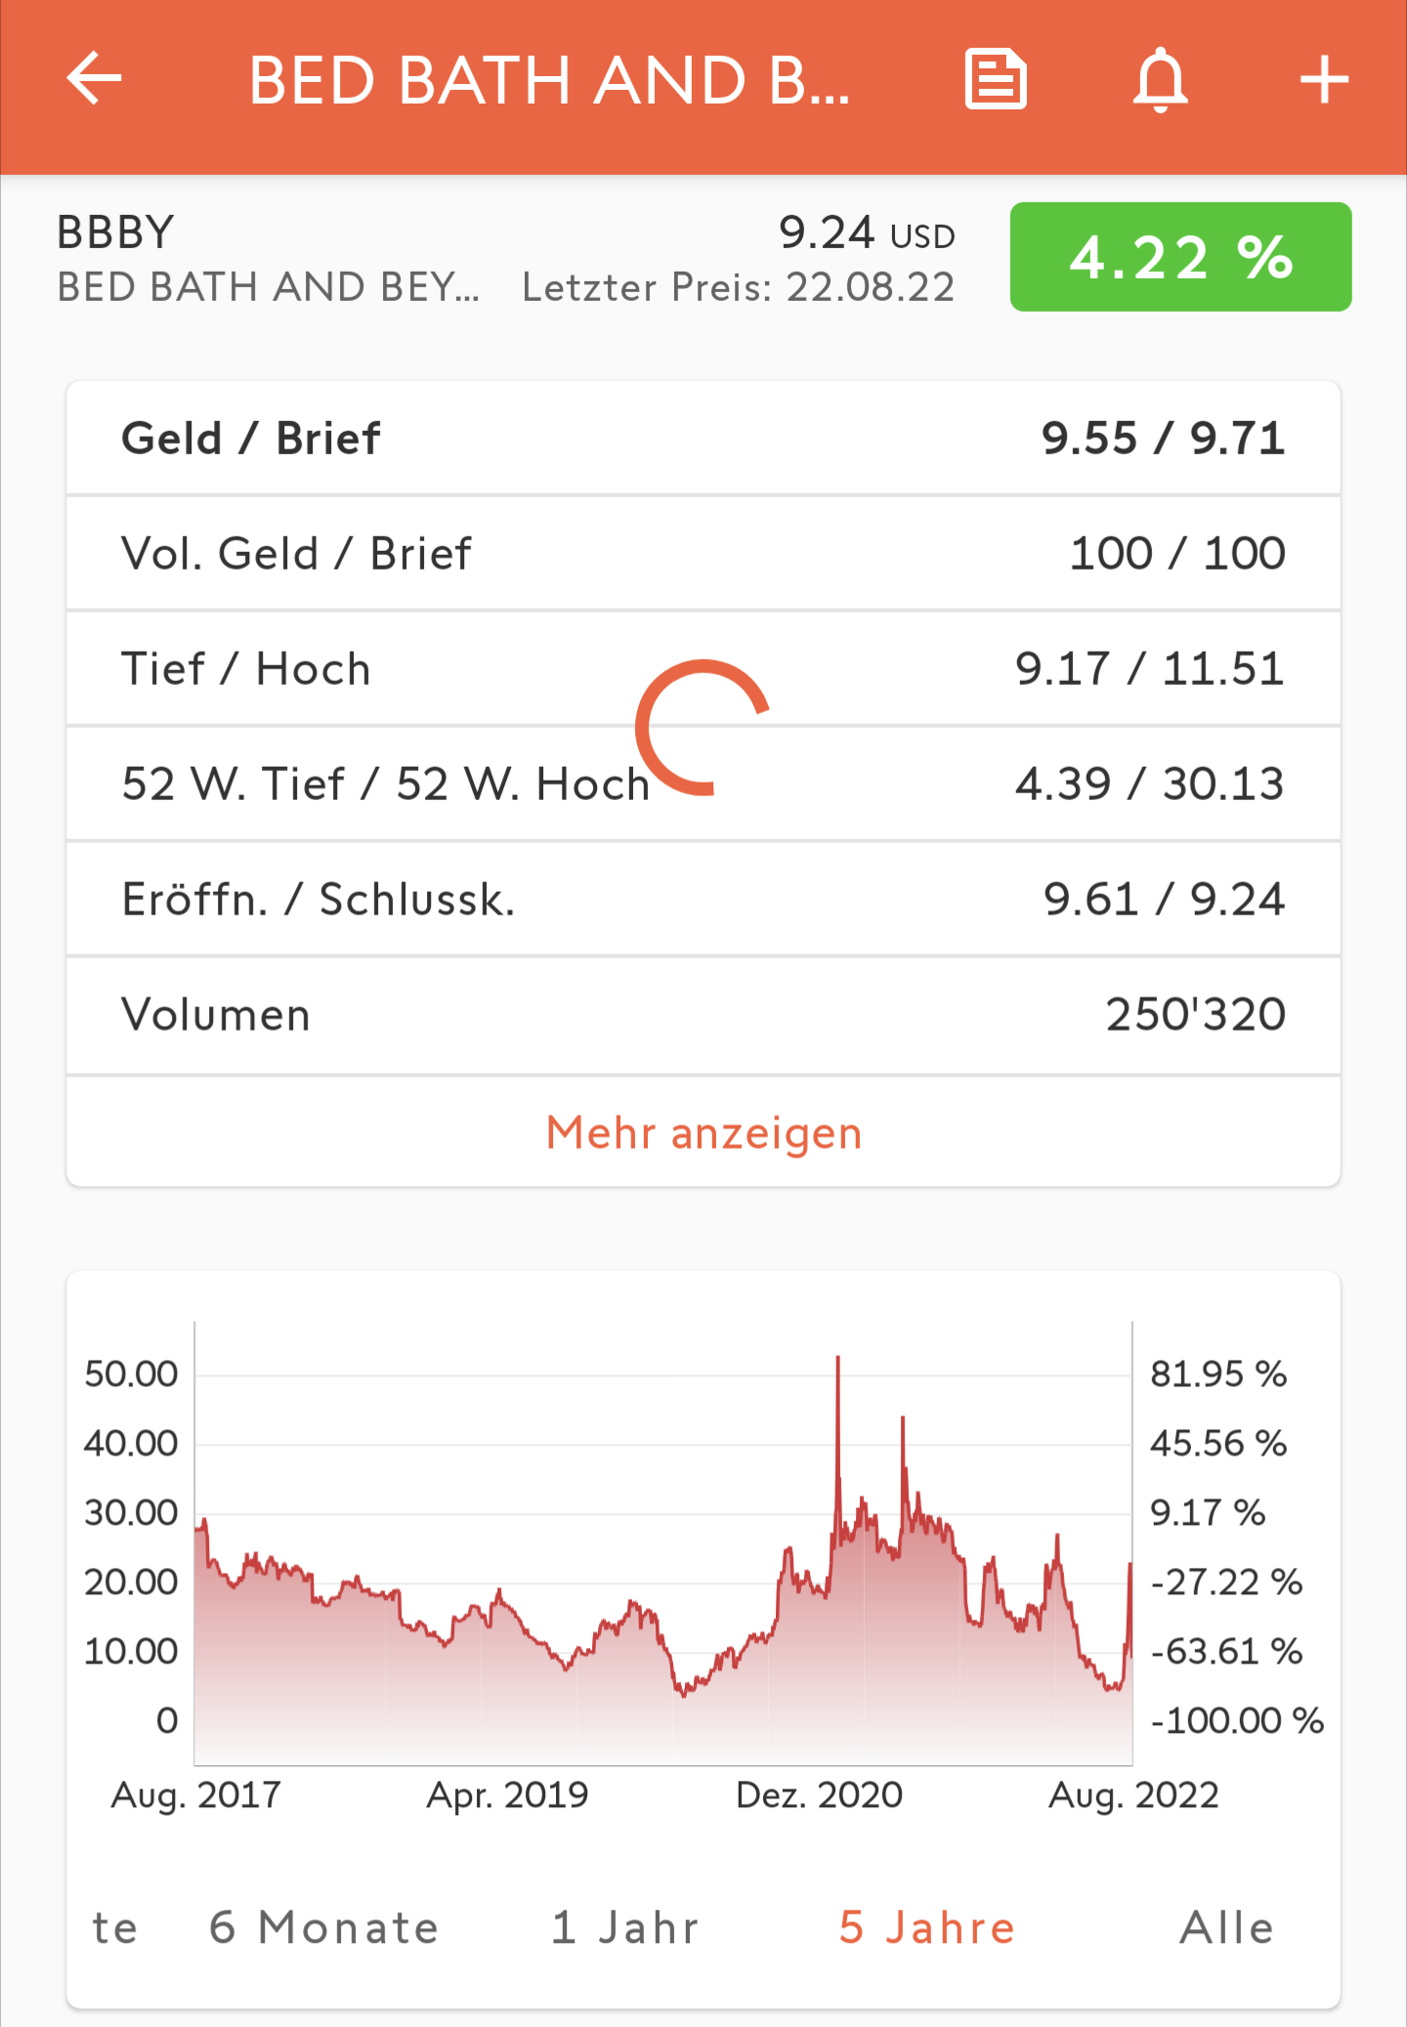Tap the price chart peak near Dez. 2020
The image size is (1407, 2027).
(x=837, y=1360)
